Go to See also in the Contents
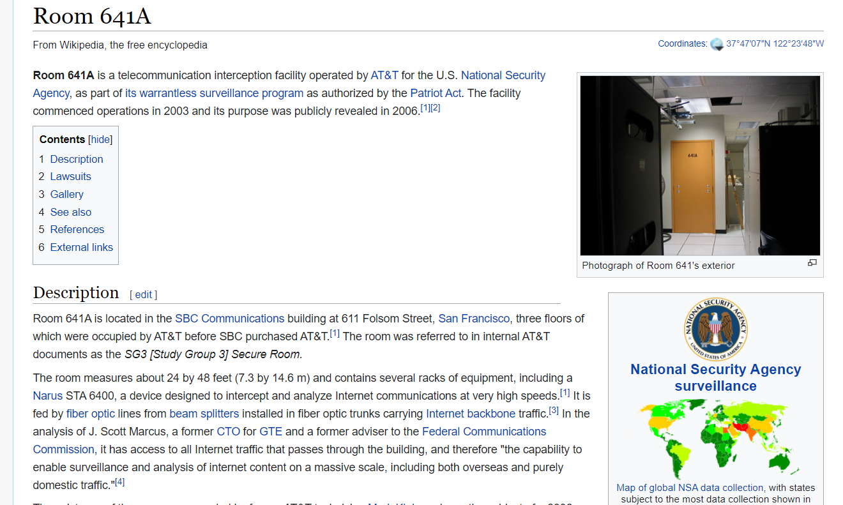 (71, 212)
